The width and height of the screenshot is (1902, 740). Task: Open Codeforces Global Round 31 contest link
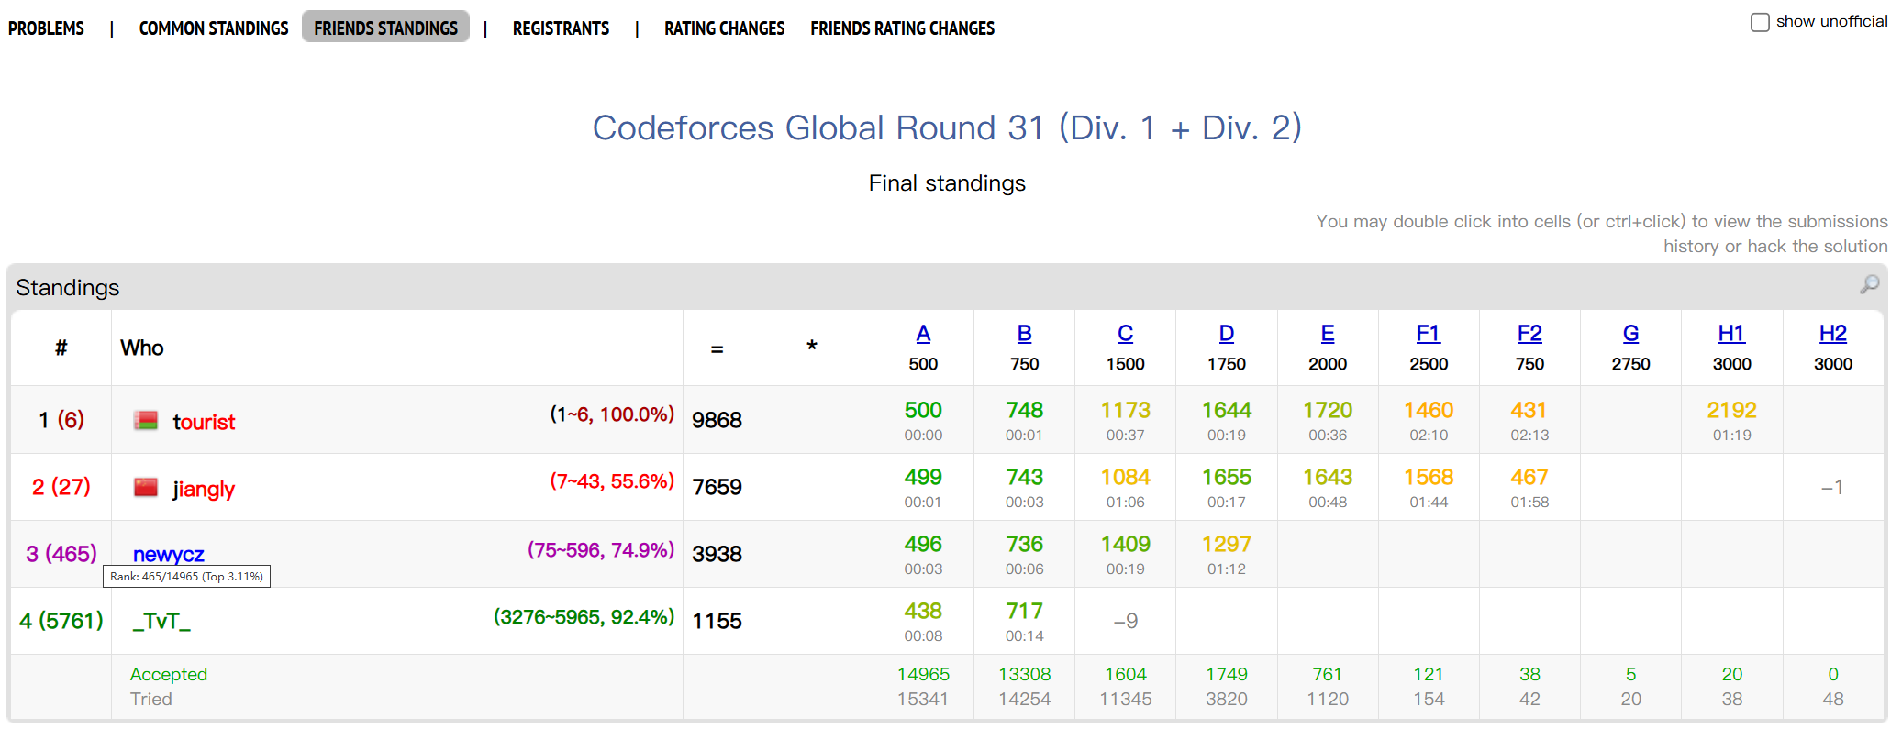tap(947, 127)
